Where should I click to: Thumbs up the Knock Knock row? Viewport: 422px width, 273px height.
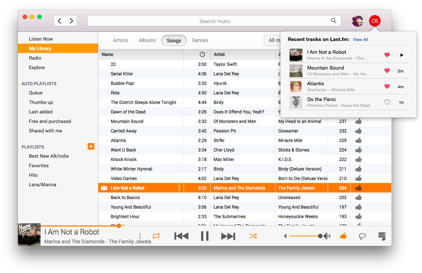358,160
